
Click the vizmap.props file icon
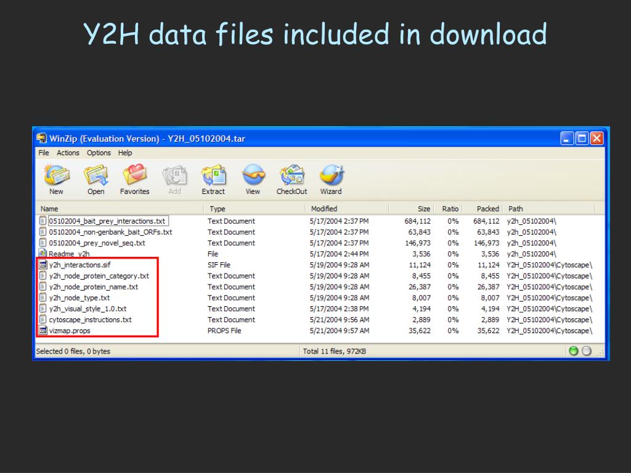tap(43, 330)
